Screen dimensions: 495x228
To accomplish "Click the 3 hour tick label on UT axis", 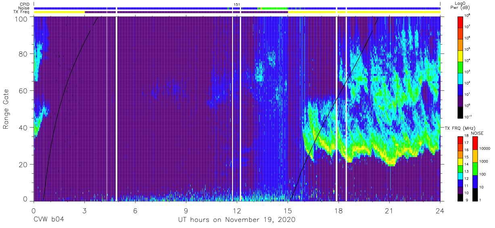I will click(84, 210).
